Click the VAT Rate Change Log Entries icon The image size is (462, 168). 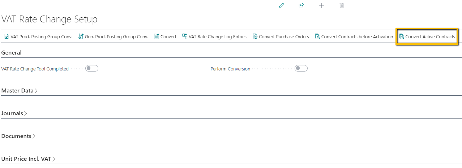click(185, 36)
